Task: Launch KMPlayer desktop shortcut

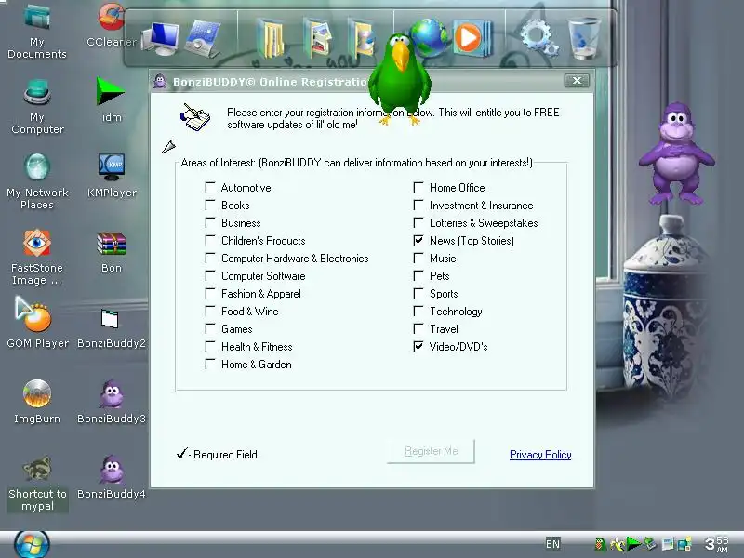Action: tap(111, 176)
